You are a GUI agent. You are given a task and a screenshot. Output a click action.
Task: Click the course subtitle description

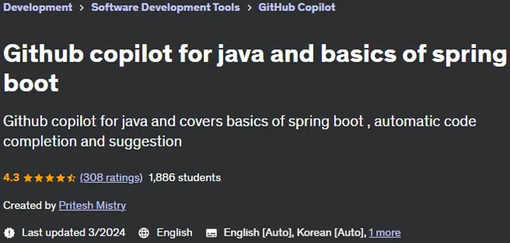click(x=240, y=131)
